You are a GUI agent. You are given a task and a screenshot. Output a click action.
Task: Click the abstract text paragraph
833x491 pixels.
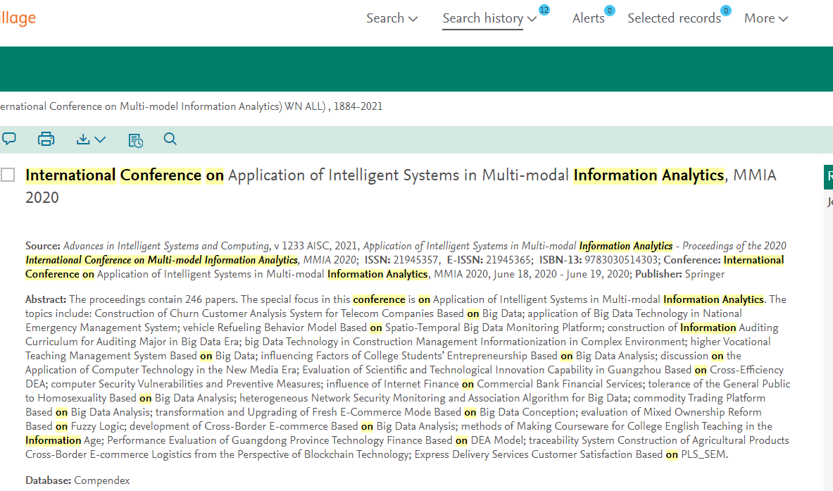407,377
